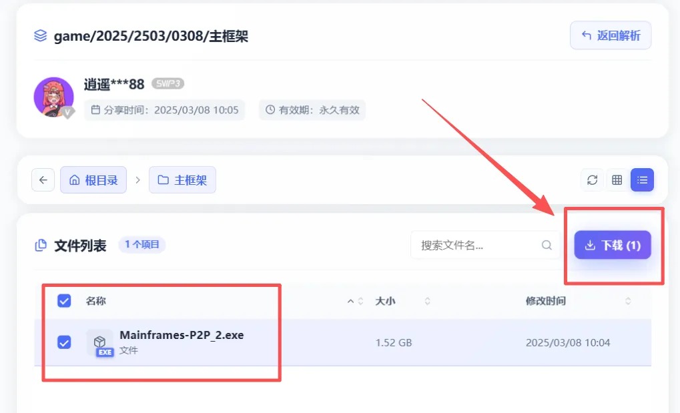Click the 有效期：永久有效 label
The height and width of the screenshot is (413, 680).
tap(312, 110)
